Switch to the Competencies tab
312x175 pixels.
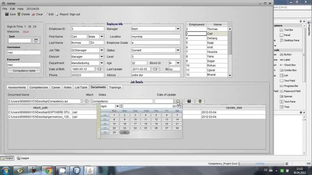pyautogui.click(x=39, y=87)
